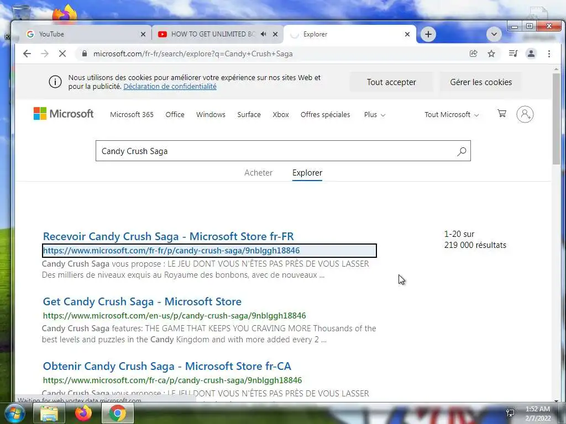Click the forward navigation arrow
The height and width of the screenshot is (424, 566).
[x=45, y=54]
